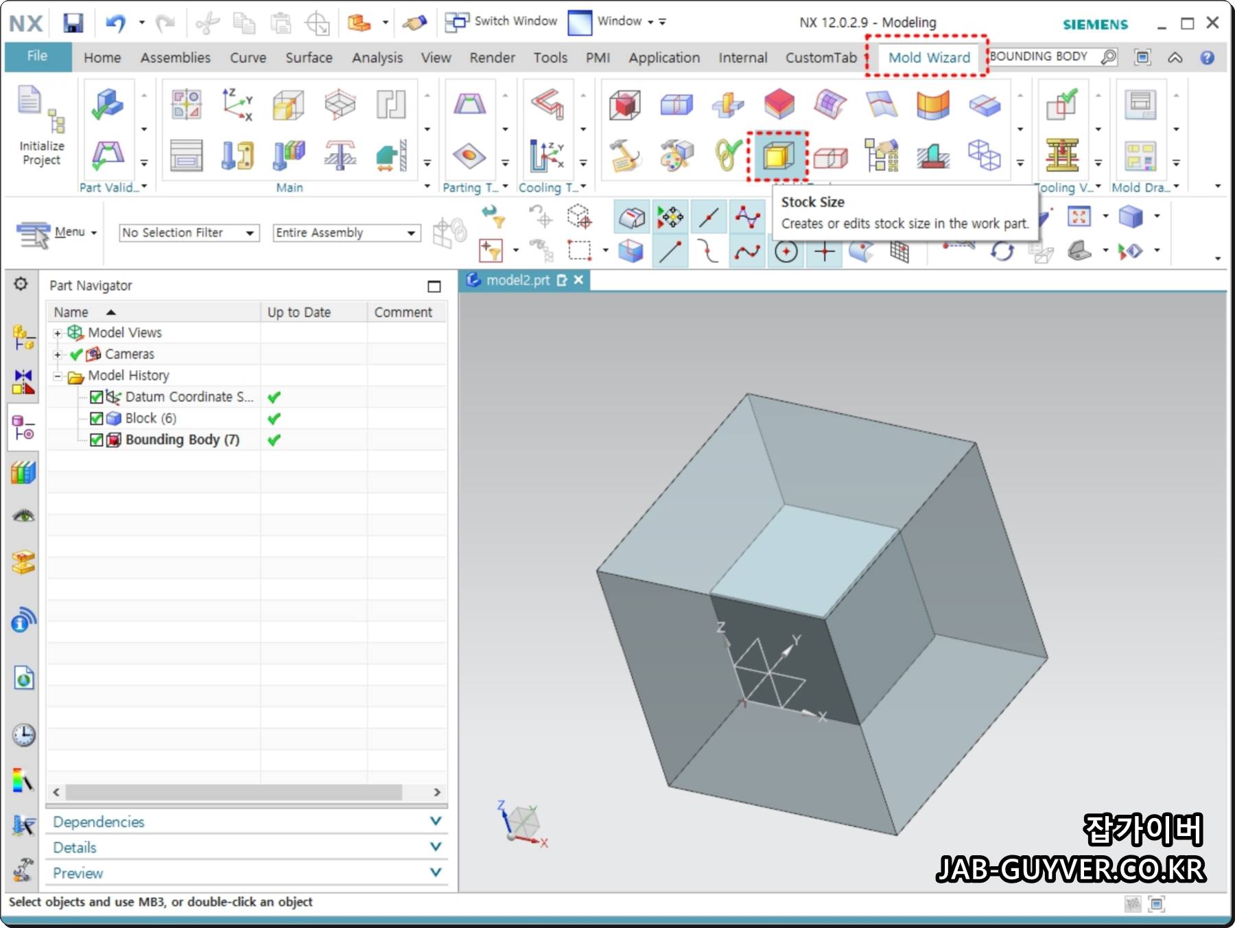
Task: Maximize the Part Navigator panel
Action: point(434,286)
